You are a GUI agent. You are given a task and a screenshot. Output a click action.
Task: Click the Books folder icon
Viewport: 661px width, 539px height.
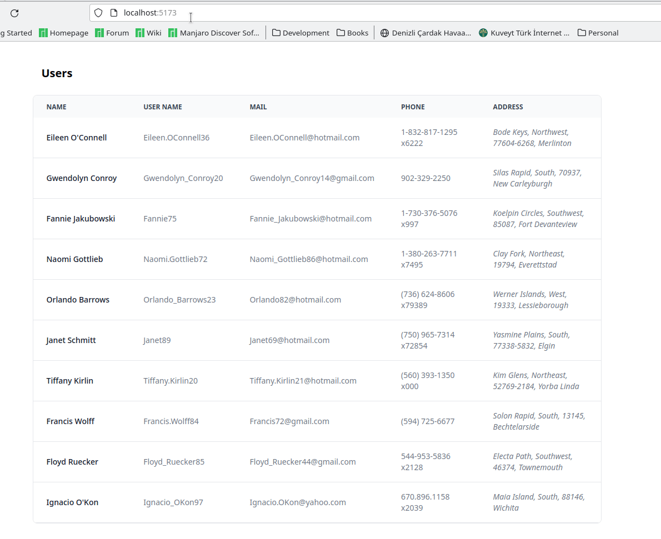pos(339,33)
